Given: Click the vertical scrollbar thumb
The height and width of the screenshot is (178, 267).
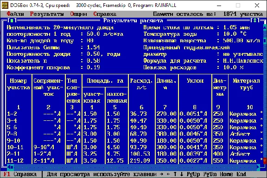Looking at the screenshot, I should click(x=265, y=40).
